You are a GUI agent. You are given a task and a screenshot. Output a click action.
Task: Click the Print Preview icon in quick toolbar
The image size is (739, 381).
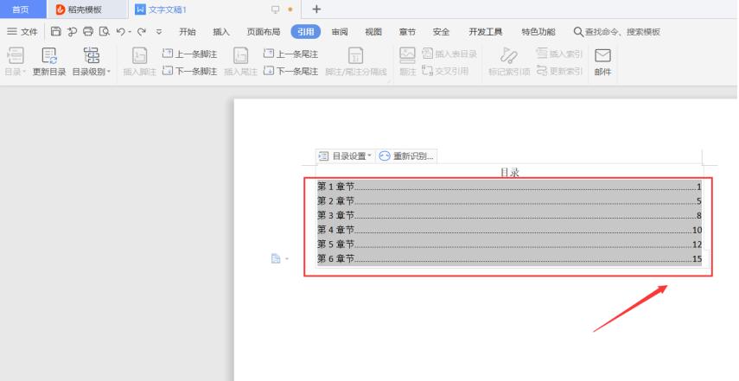point(104,32)
